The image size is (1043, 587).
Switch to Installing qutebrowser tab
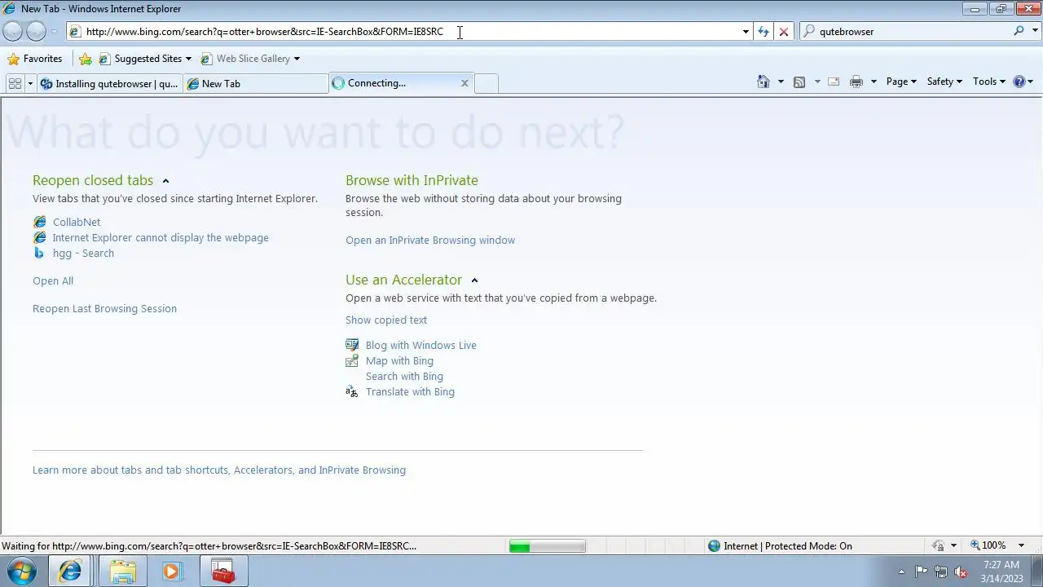pos(109,83)
